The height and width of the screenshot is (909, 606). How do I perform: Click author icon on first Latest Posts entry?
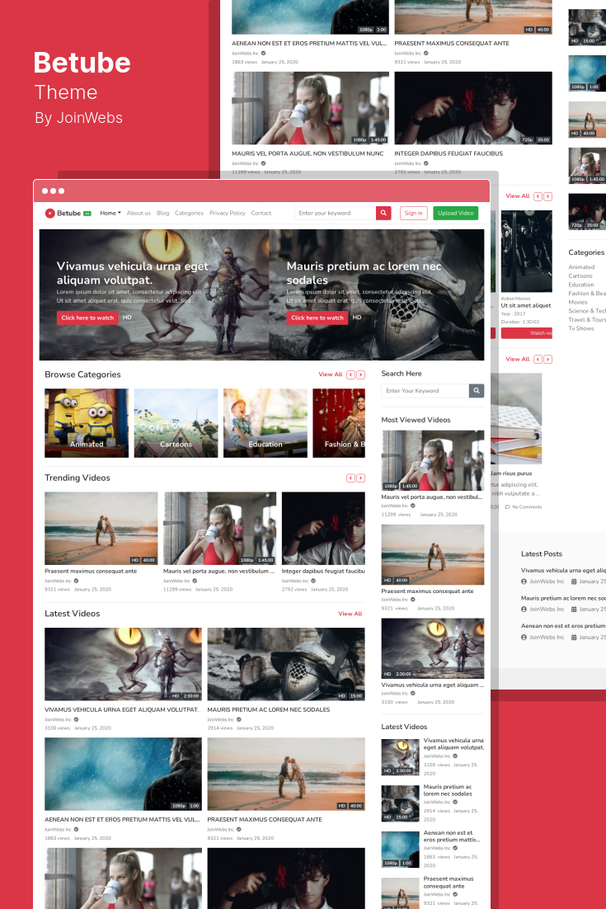pyautogui.click(x=524, y=582)
